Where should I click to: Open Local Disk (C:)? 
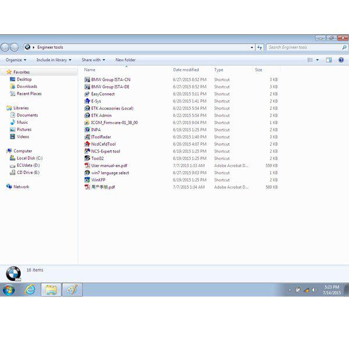(x=30, y=158)
